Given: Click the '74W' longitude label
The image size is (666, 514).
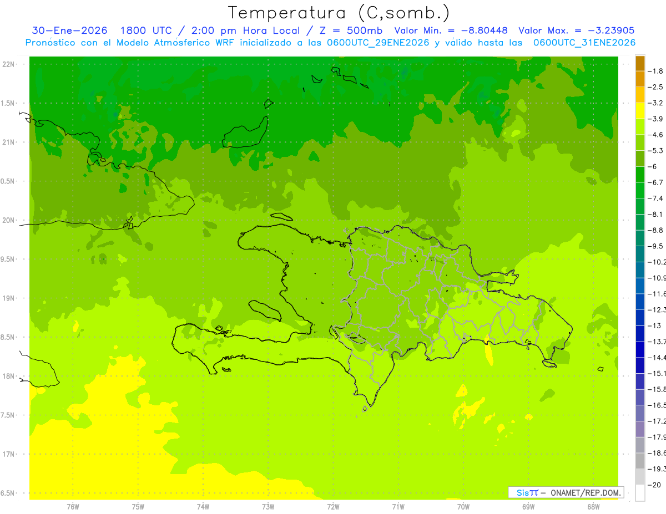Looking at the screenshot, I should point(203,506).
